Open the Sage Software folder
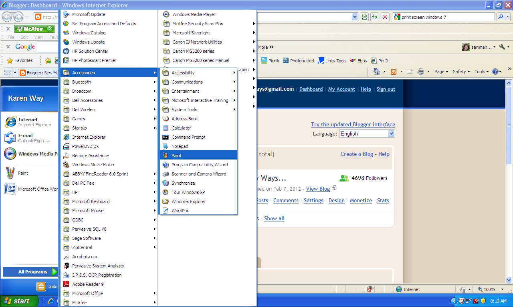Viewport: 513px width, 307px height. 109,238
